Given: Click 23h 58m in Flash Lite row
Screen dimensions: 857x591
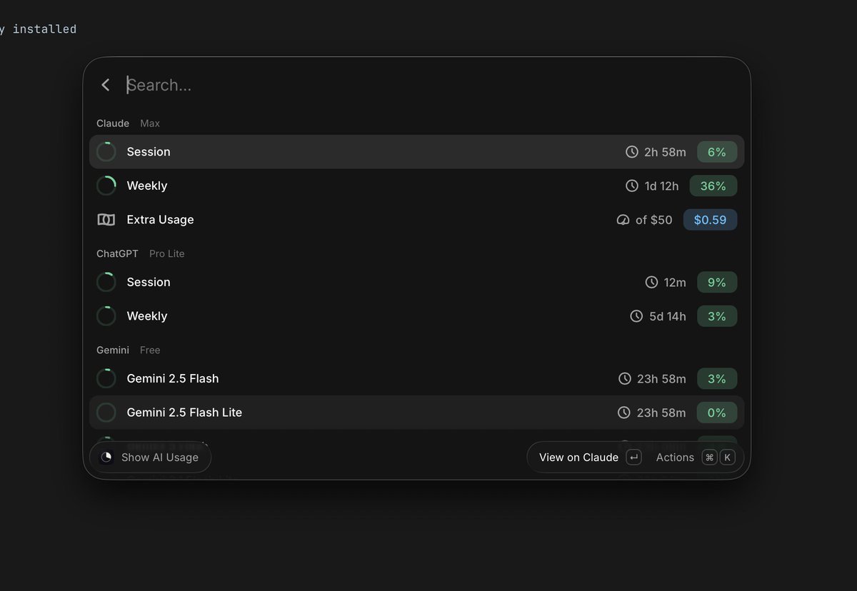Looking at the screenshot, I should (661, 413).
